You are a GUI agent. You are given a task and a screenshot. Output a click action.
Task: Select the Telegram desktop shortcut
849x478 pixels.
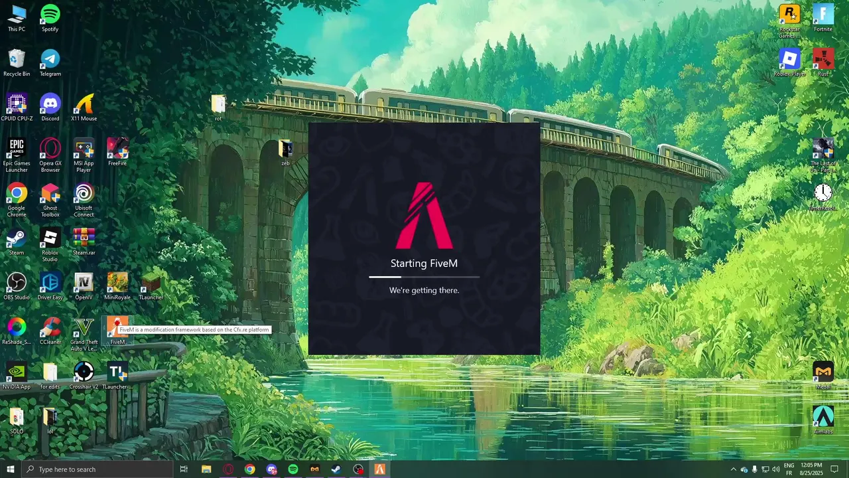(50, 63)
